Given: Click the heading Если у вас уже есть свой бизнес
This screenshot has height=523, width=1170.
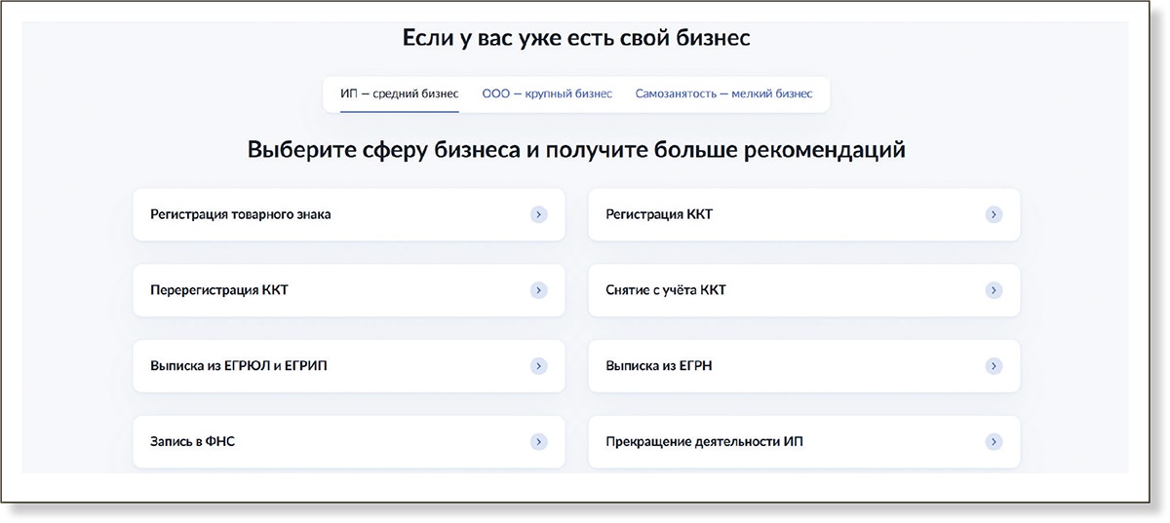Looking at the screenshot, I should [x=576, y=38].
